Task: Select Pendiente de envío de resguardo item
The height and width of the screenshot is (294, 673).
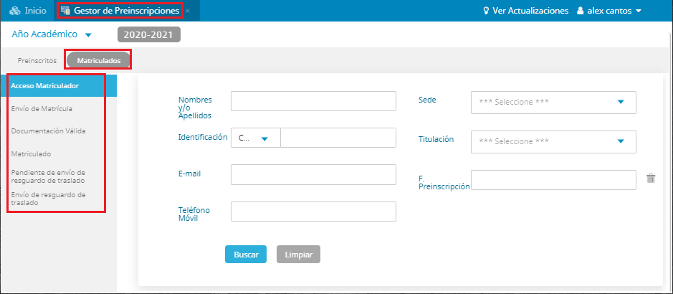Action: pos(48,176)
